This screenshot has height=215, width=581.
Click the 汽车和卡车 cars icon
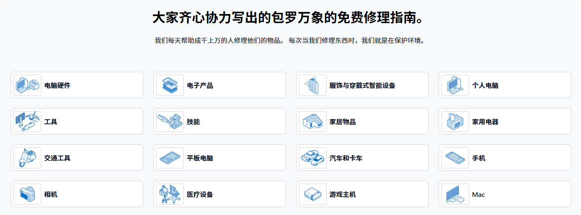[x=313, y=158]
